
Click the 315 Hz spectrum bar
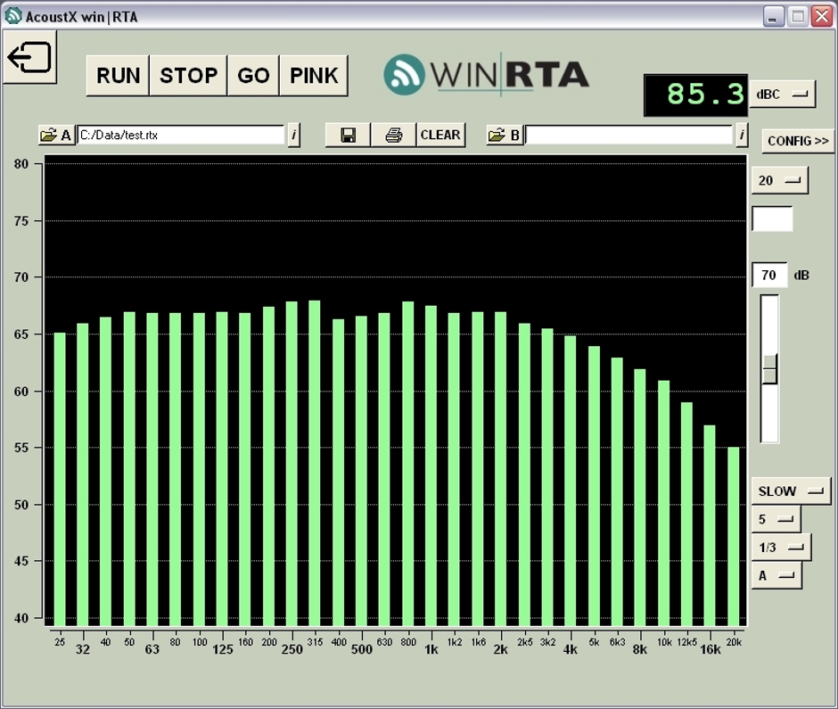tap(315, 463)
